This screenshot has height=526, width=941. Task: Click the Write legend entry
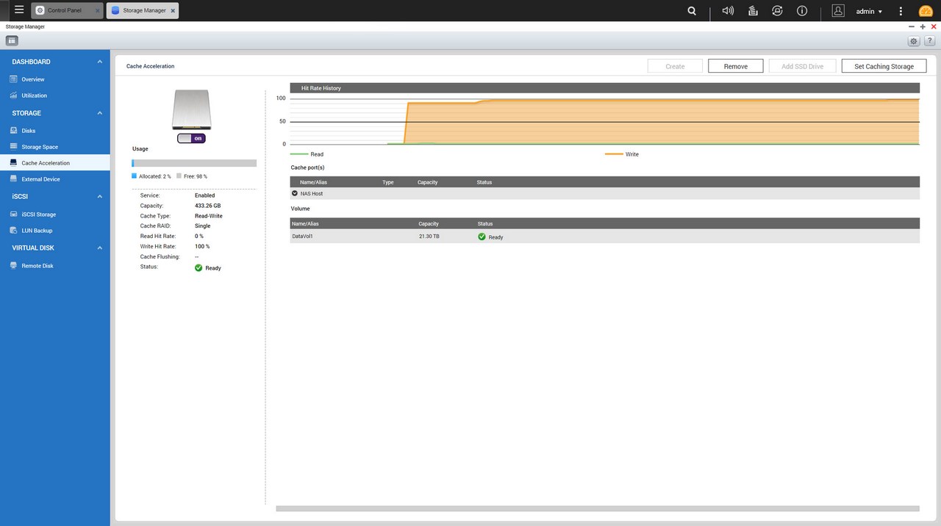(622, 154)
